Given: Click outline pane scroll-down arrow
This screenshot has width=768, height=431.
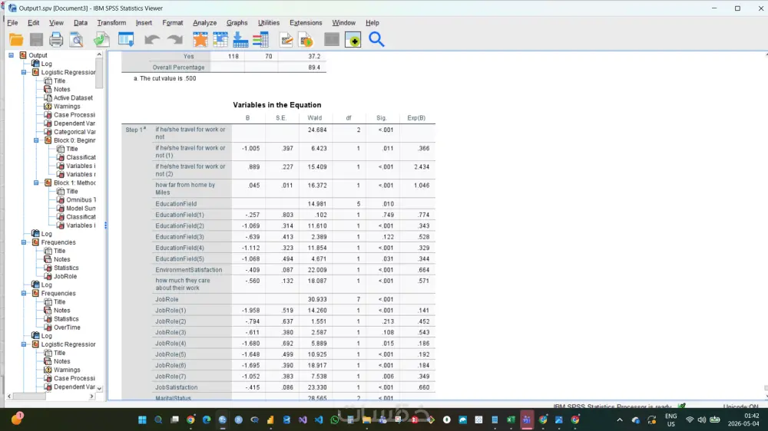Looking at the screenshot, I should coord(99,388).
